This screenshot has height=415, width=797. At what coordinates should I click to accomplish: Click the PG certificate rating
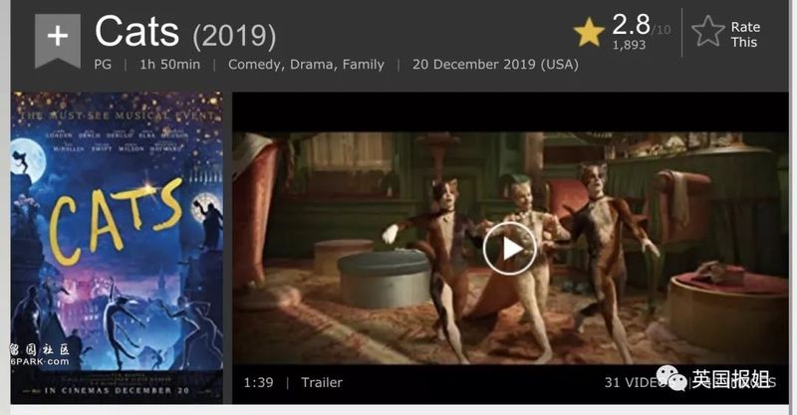103,65
